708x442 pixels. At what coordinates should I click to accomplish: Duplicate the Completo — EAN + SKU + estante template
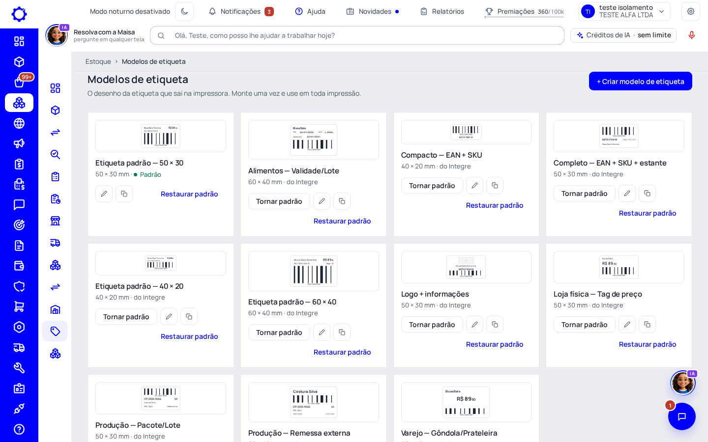click(x=647, y=193)
